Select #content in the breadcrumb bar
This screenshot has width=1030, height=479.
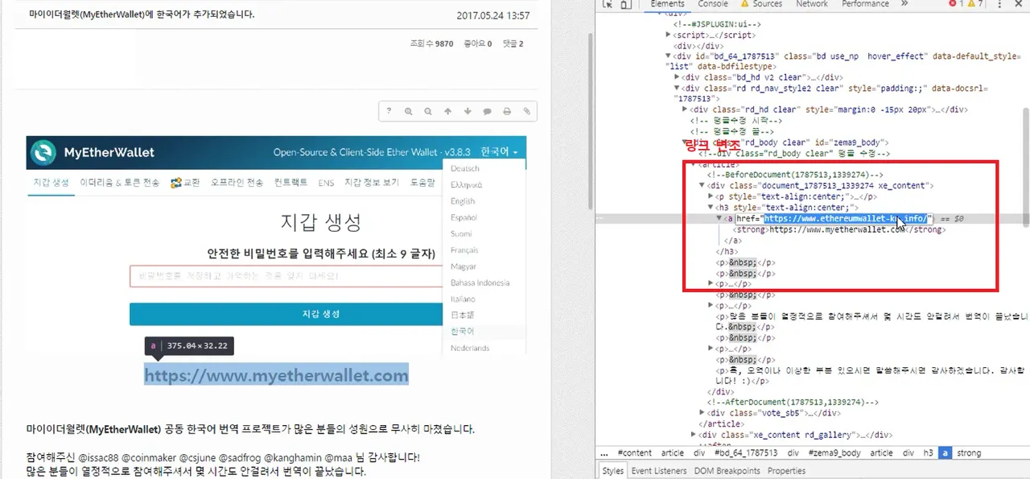point(634,453)
